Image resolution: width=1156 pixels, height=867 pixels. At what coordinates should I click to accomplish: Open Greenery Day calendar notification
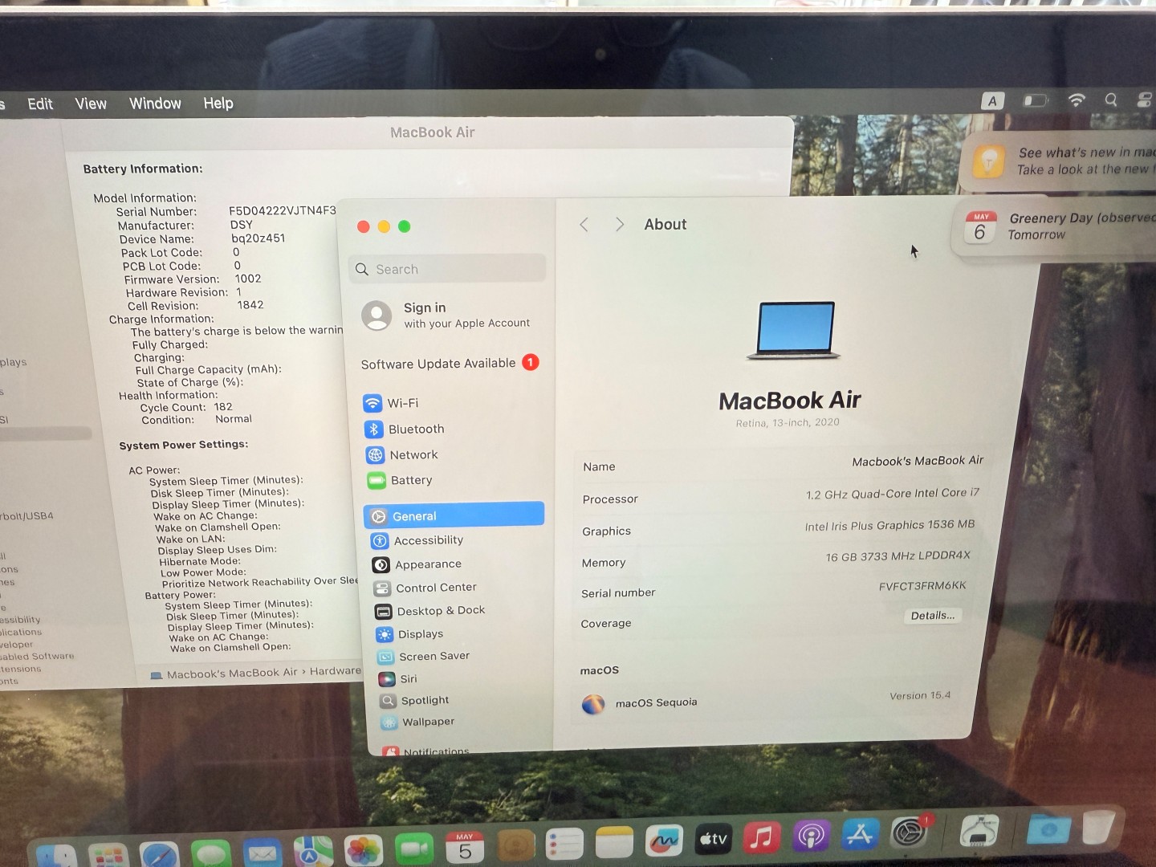(1056, 227)
